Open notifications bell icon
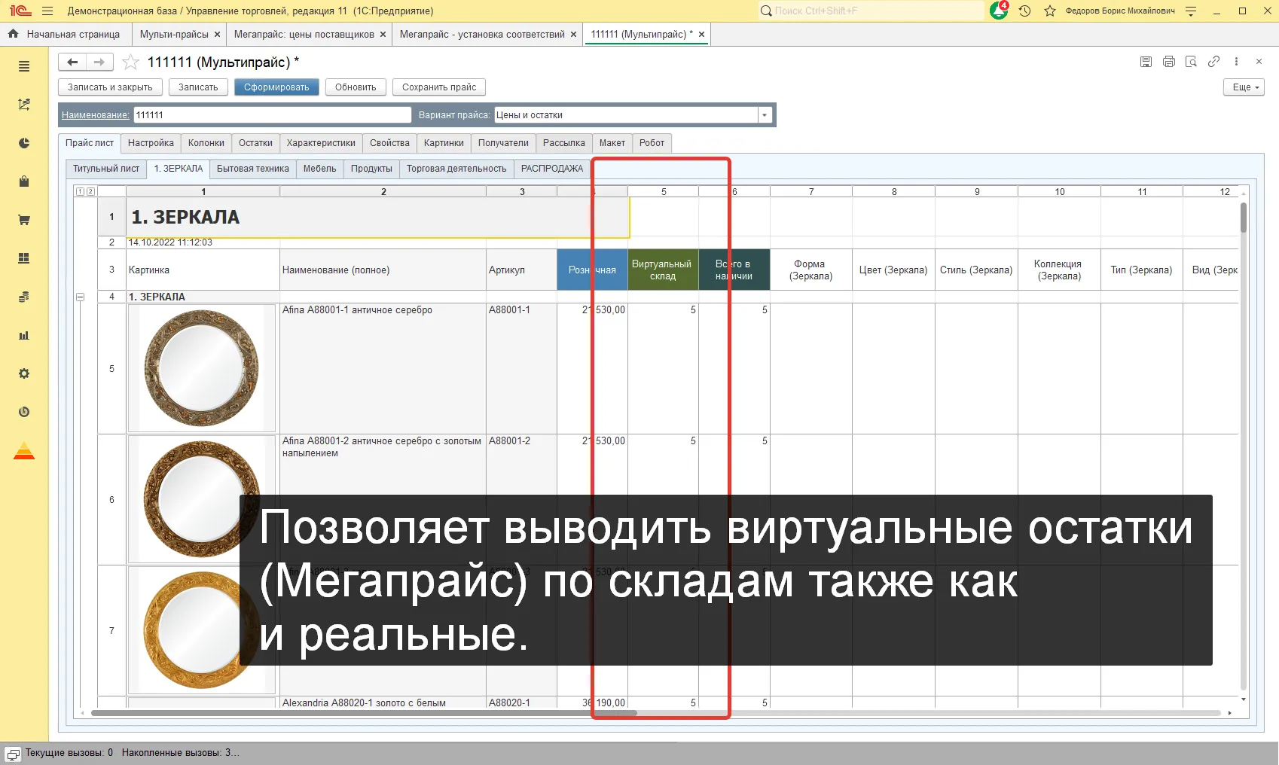 point(999,11)
